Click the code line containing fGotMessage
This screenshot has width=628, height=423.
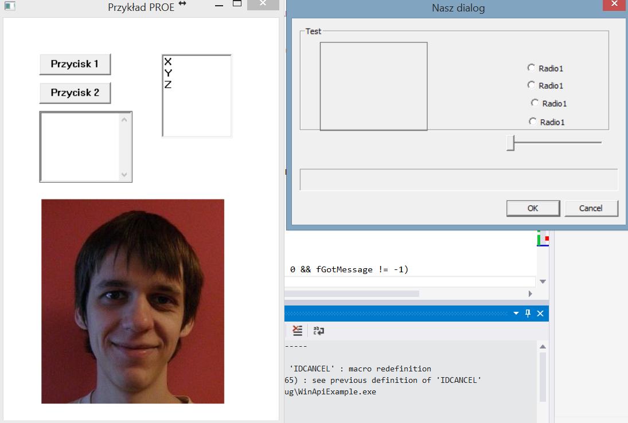349,269
